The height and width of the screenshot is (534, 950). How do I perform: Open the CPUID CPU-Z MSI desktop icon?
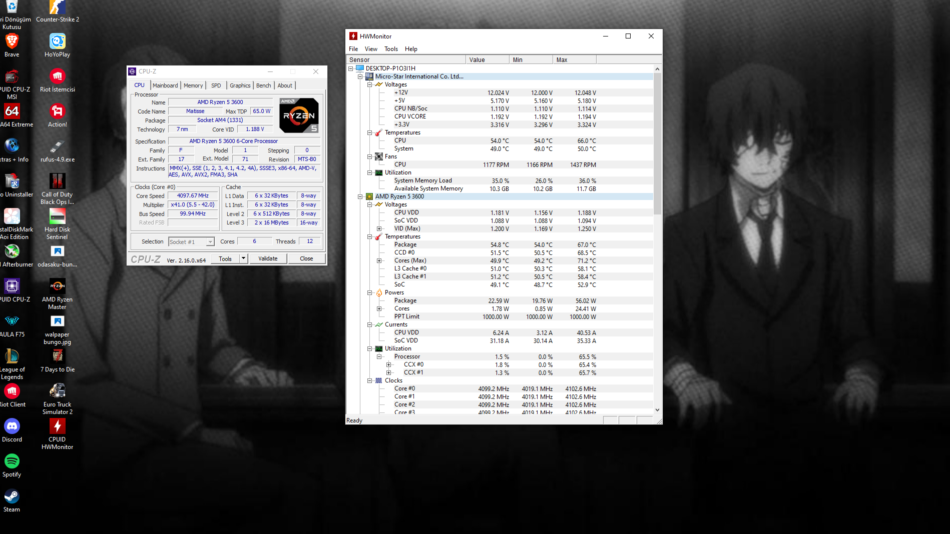click(12, 84)
